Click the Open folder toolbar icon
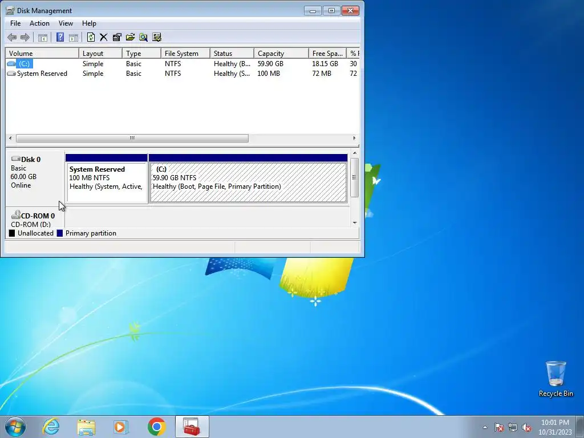The image size is (584, 438). tap(131, 37)
